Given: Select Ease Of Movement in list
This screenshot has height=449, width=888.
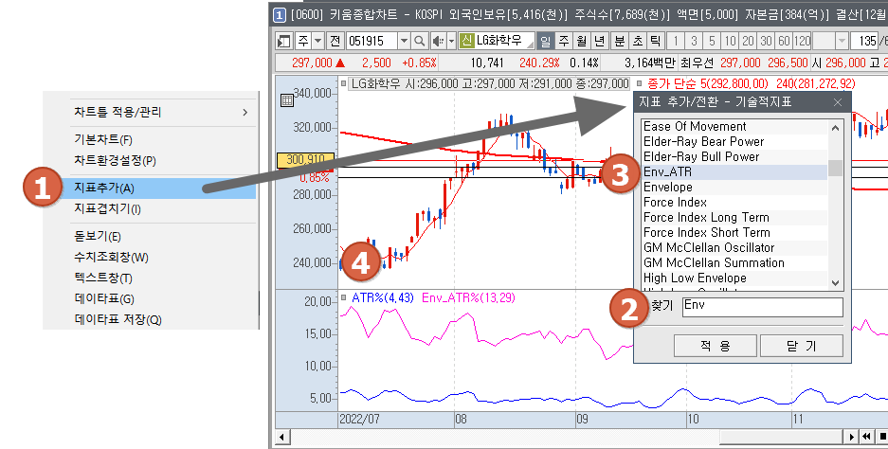Looking at the screenshot, I should click(734, 127).
